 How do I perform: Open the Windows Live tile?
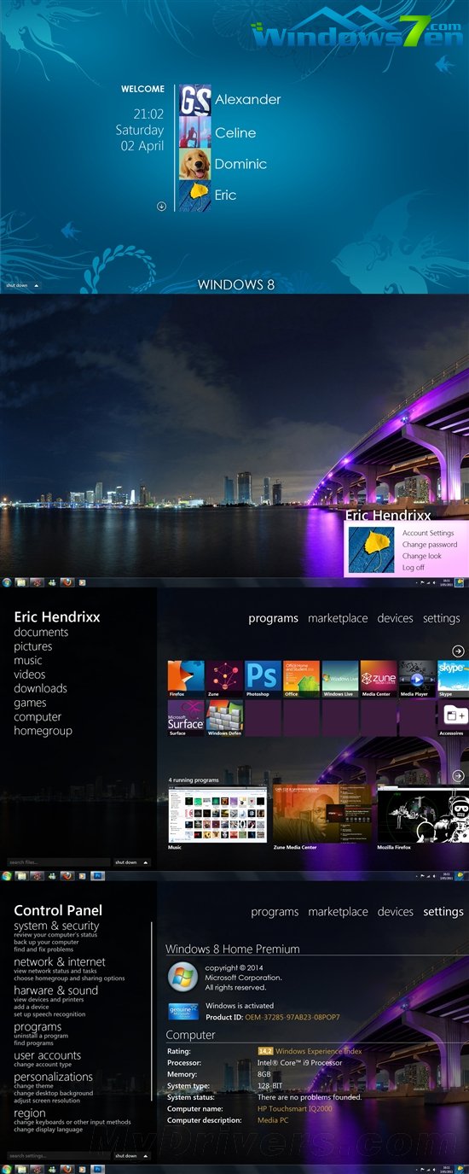coord(340,680)
